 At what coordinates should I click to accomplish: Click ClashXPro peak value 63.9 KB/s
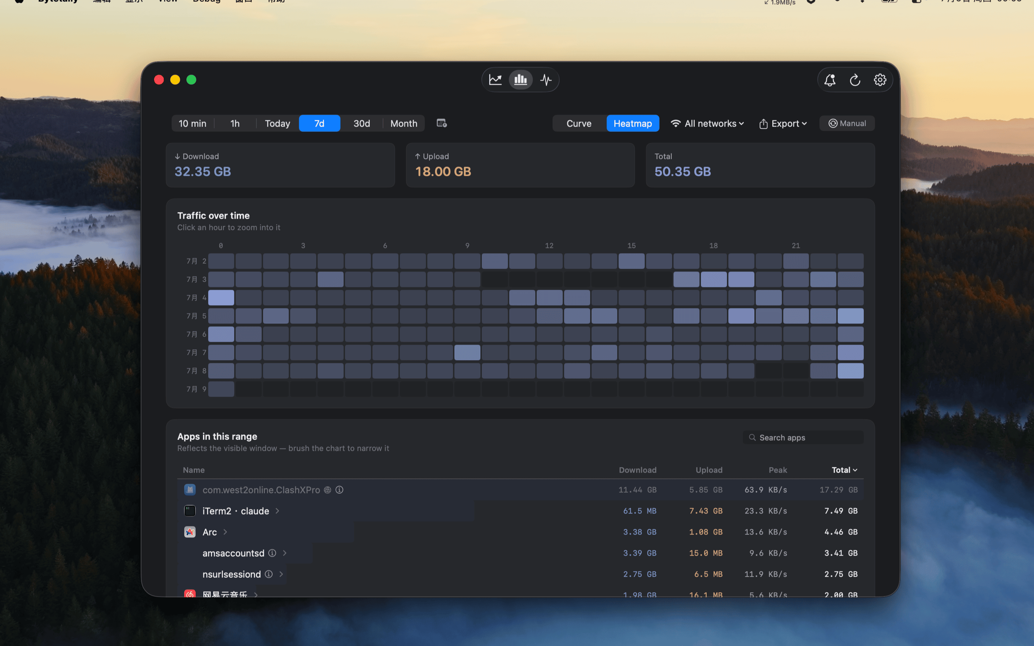click(765, 490)
